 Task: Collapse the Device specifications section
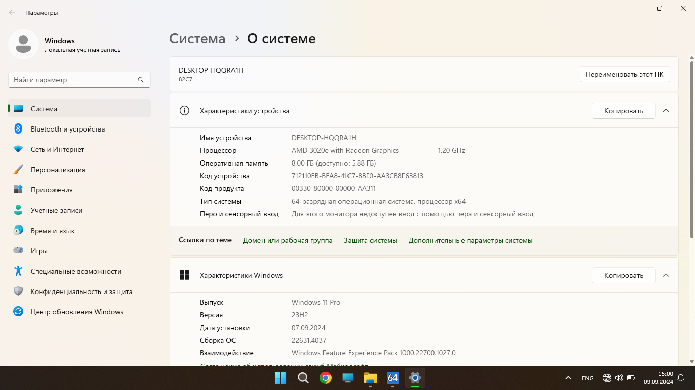pyautogui.click(x=666, y=111)
